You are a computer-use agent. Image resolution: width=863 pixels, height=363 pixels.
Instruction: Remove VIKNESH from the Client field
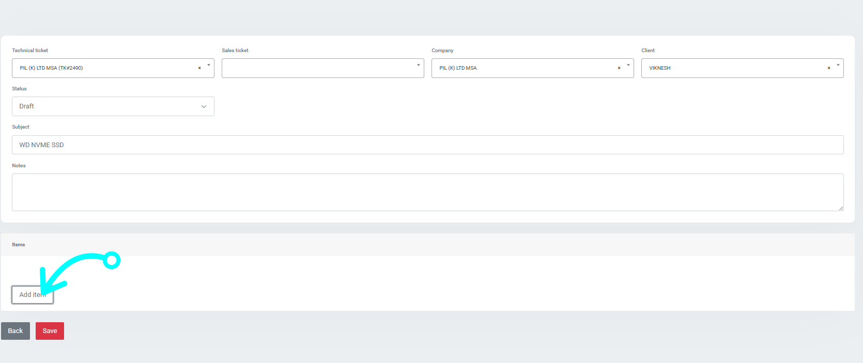coord(829,68)
